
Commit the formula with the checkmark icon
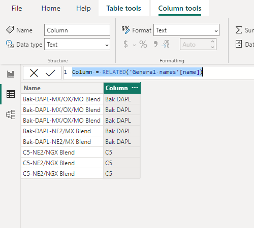(50, 73)
